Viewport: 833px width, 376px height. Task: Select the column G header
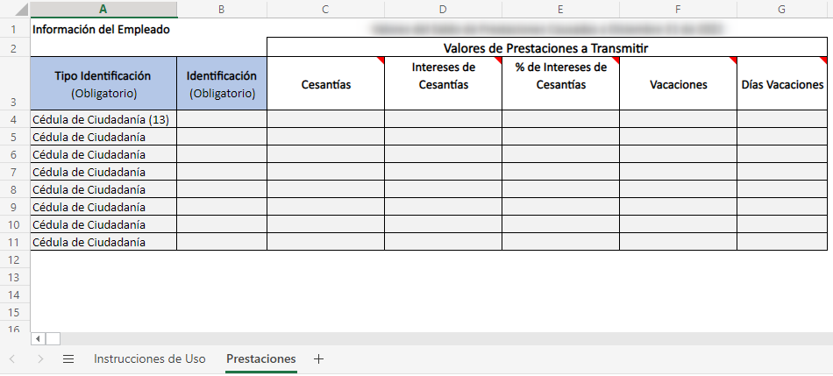tap(781, 10)
